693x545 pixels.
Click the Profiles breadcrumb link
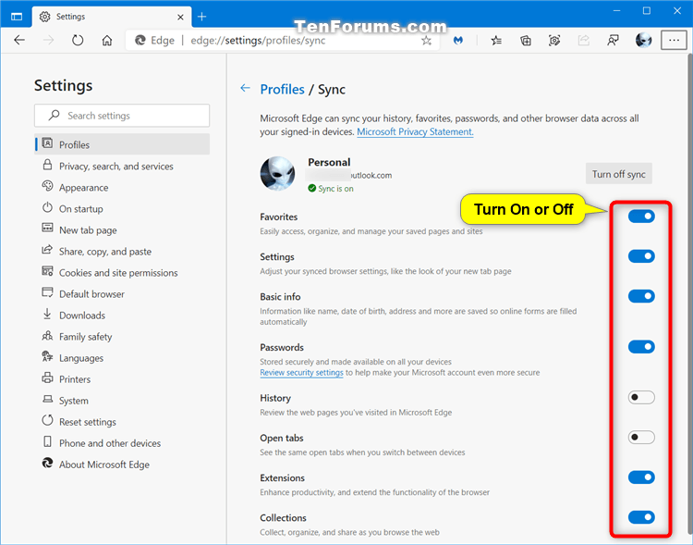282,90
